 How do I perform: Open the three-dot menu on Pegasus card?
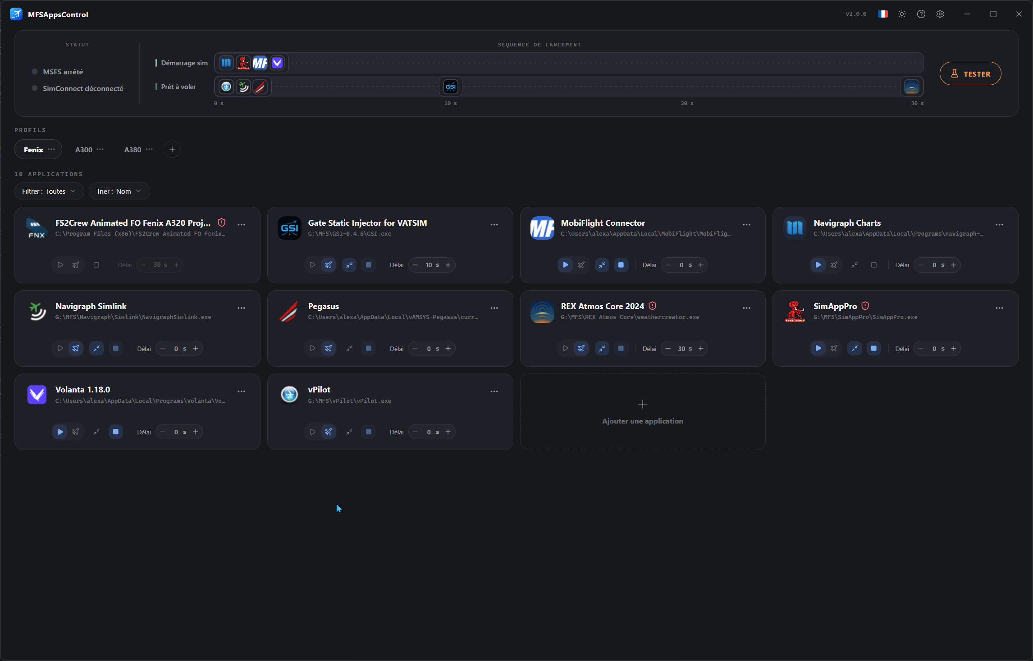point(494,308)
